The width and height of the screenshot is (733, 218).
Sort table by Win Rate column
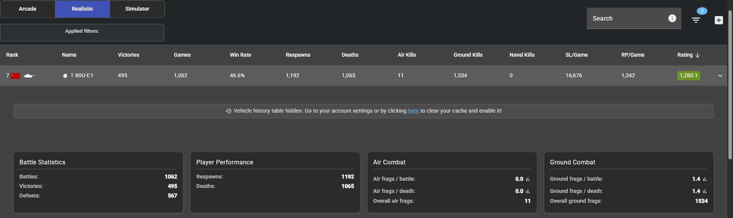240,55
